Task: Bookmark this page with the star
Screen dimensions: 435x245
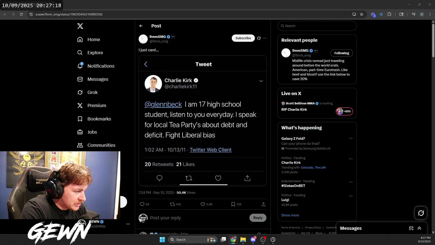Action: (x=362, y=14)
